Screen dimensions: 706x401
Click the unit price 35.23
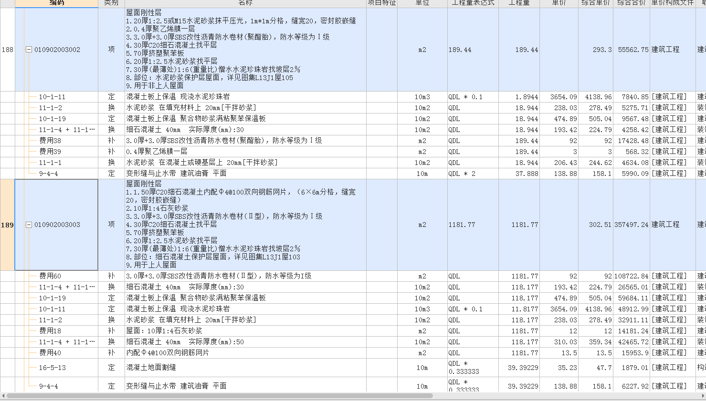568,368
